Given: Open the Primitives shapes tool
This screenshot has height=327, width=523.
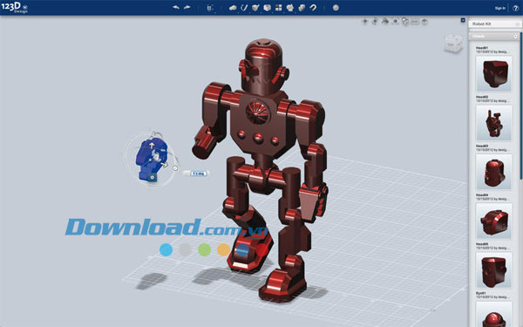Looking at the screenshot, I should coord(233,8).
